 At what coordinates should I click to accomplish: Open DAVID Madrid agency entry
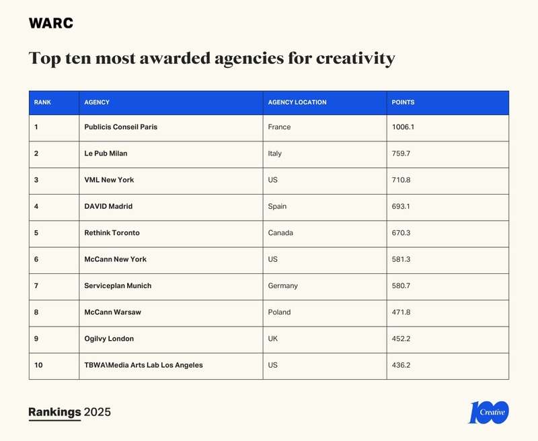click(108, 206)
